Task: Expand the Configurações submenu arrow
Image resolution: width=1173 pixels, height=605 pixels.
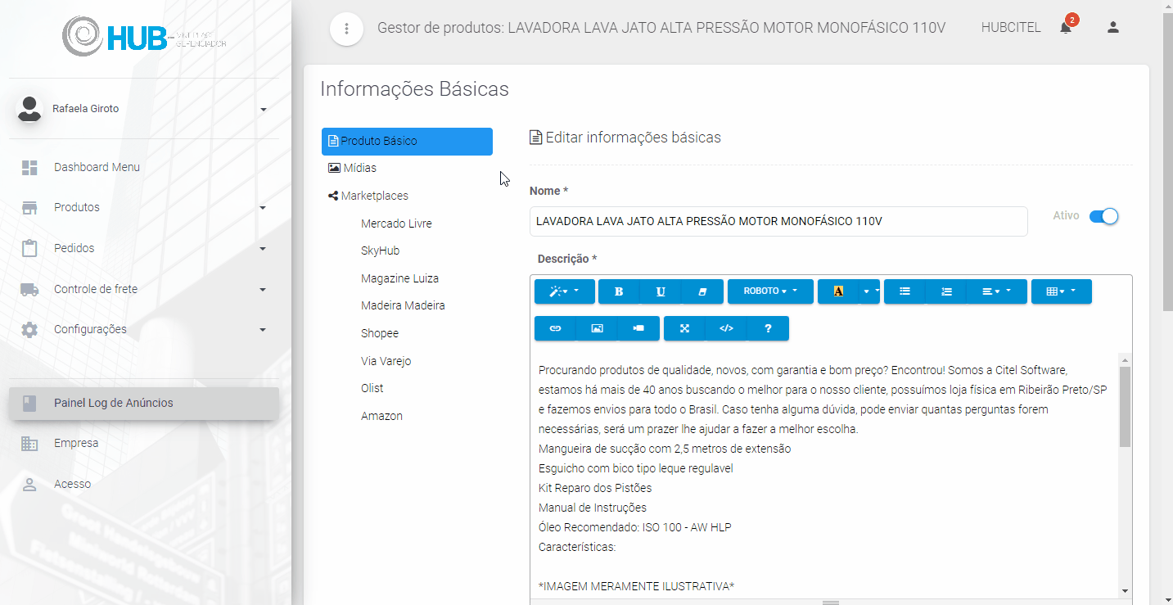Action: 263,330
